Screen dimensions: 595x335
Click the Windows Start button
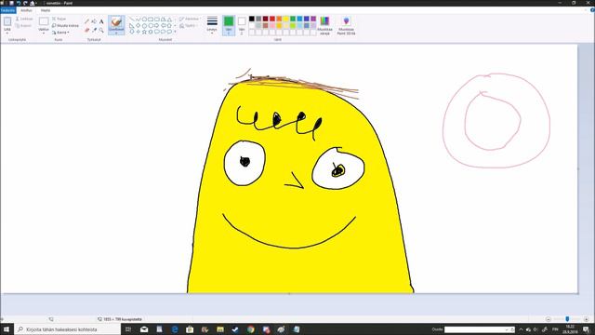pyautogui.click(x=7, y=329)
